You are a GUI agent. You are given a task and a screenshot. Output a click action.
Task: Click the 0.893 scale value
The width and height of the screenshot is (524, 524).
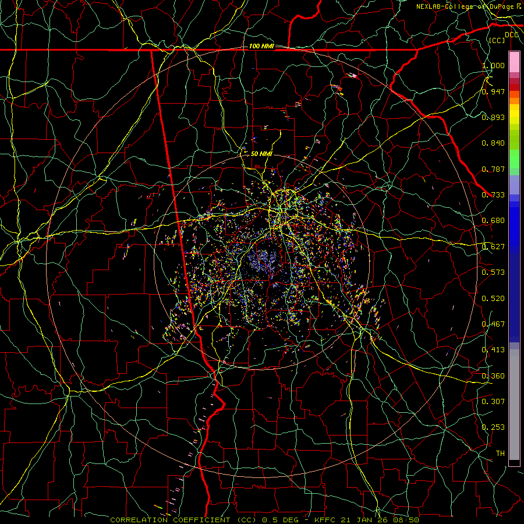pyautogui.click(x=493, y=117)
